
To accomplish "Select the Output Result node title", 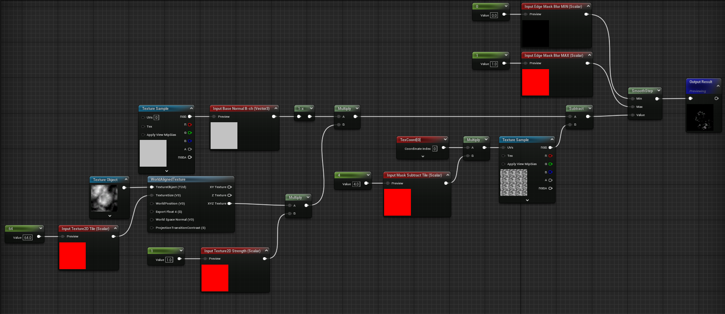I will tap(701, 82).
